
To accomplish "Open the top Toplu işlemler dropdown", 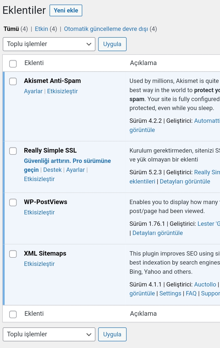I will 49,44.
